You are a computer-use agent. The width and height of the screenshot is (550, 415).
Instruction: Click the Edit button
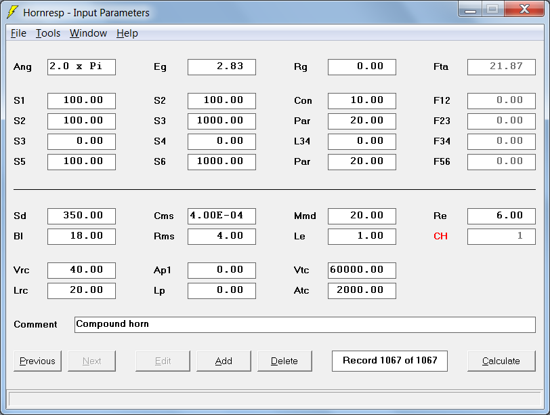pos(163,361)
